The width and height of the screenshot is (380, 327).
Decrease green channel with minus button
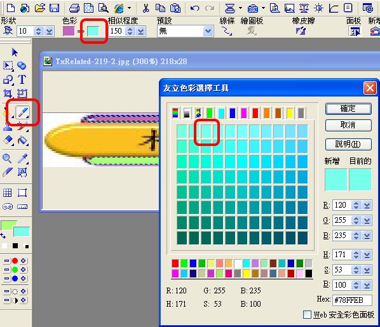[6, 270]
